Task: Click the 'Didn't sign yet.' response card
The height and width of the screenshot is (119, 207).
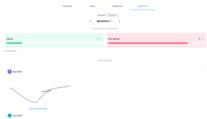Action: 105,66
